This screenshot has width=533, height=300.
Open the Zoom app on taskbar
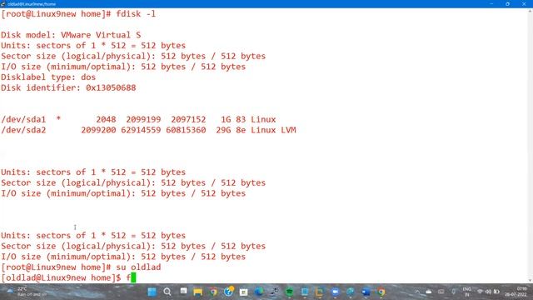pyautogui.click(x=335, y=292)
